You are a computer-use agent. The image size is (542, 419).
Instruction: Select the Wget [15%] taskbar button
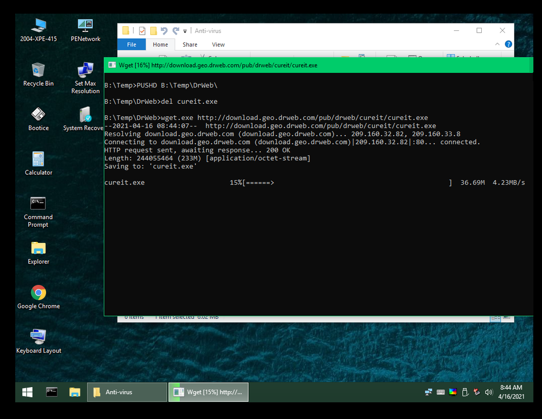(x=208, y=392)
